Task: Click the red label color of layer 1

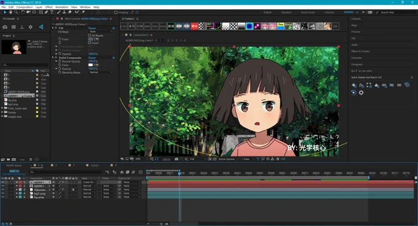Action: click(20, 182)
